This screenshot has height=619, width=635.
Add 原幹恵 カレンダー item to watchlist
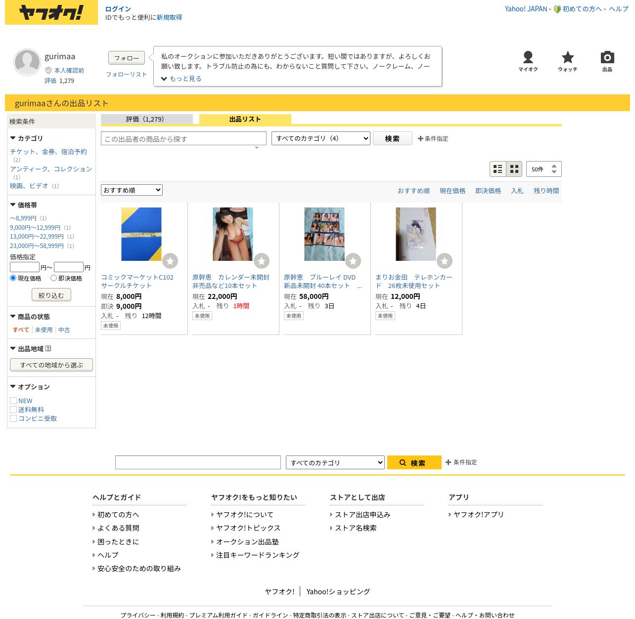[x=262, y=261]
